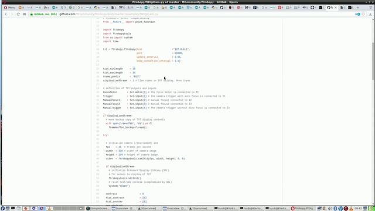Click the 'fname_prefix' assignment line
This screenshot has width=375, height=211.
pos(122,77)
